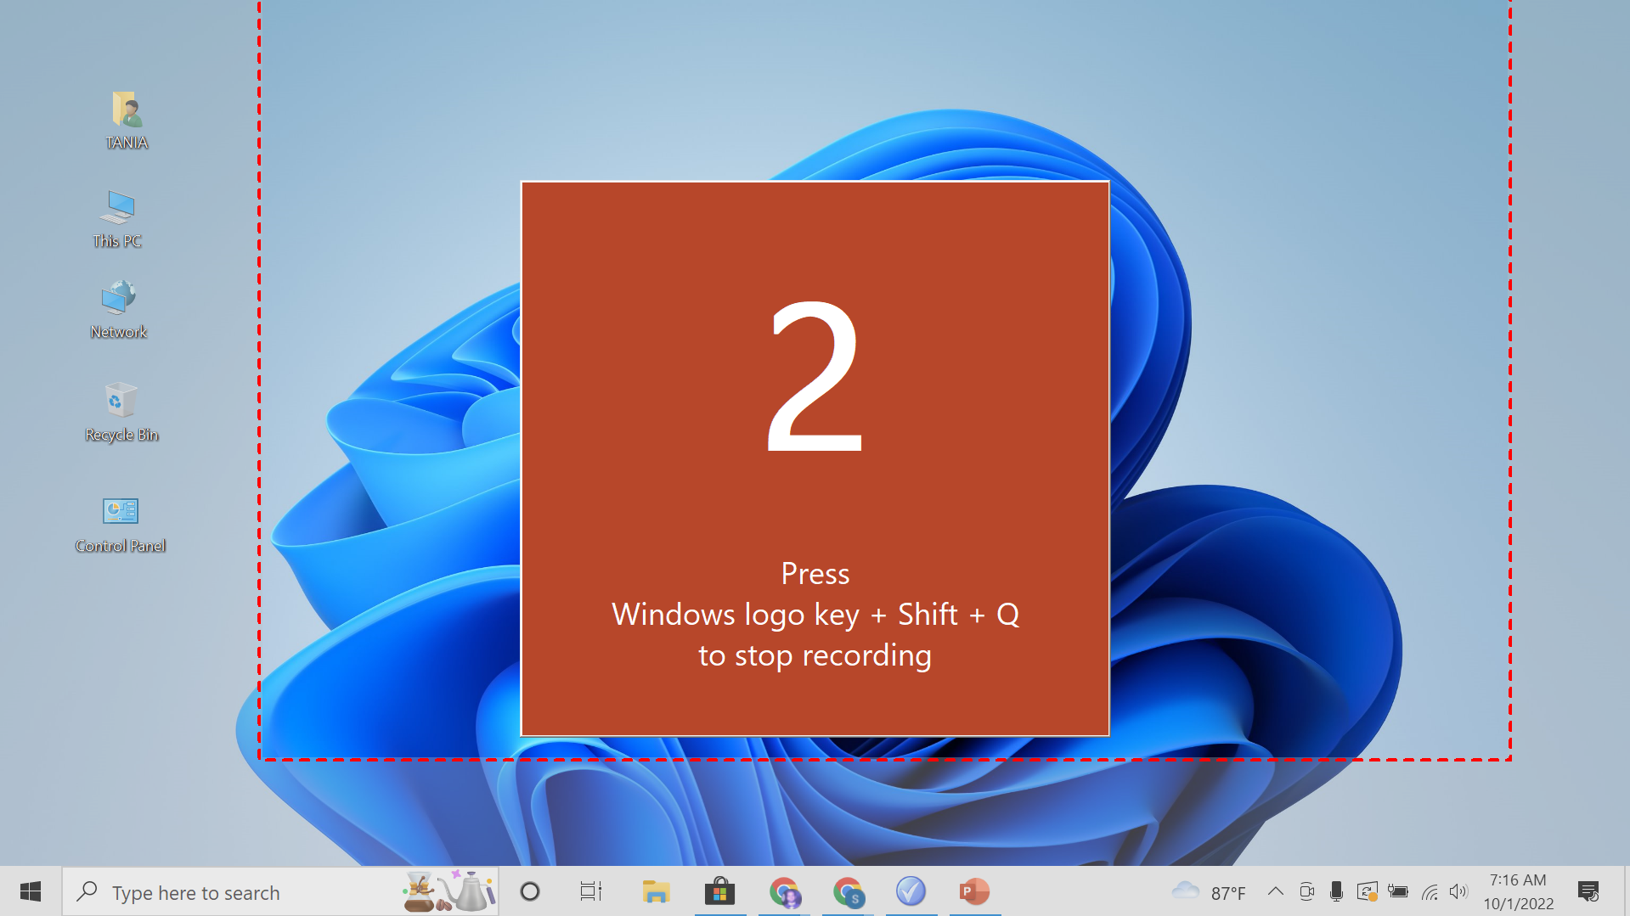The width and height of the screenshot is (1630, 916).
Task: Open Microsoft Store from the taskbar
Action: tap(720, 891)
